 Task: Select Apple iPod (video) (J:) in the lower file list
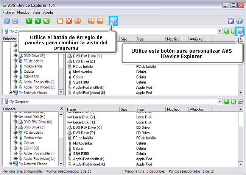pyautogui.click(x=89, y=164)
